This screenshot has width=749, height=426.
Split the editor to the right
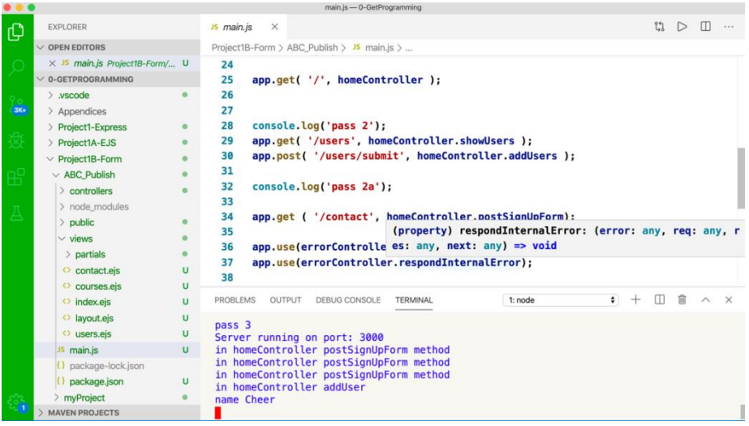click(x=705, y=27)
